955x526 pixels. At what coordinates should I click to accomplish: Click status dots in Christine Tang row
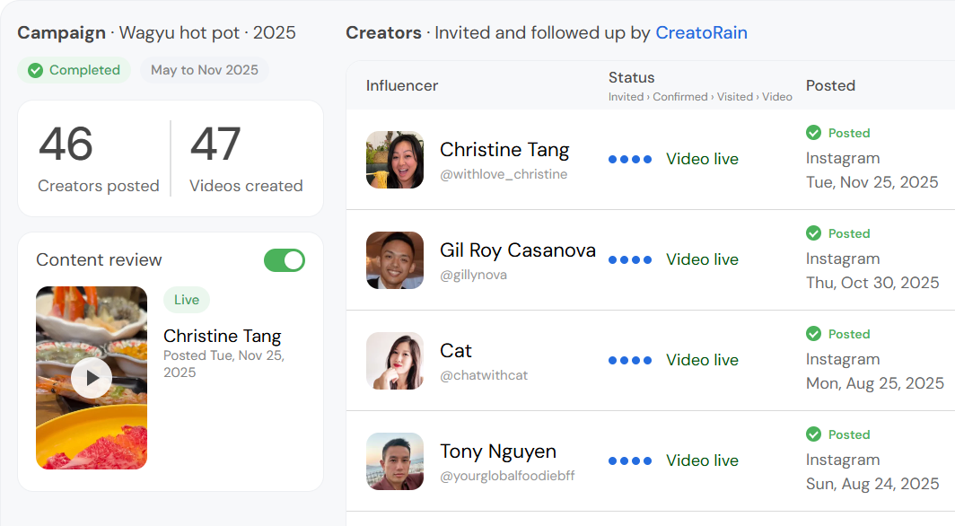click(x=630, y=160)
